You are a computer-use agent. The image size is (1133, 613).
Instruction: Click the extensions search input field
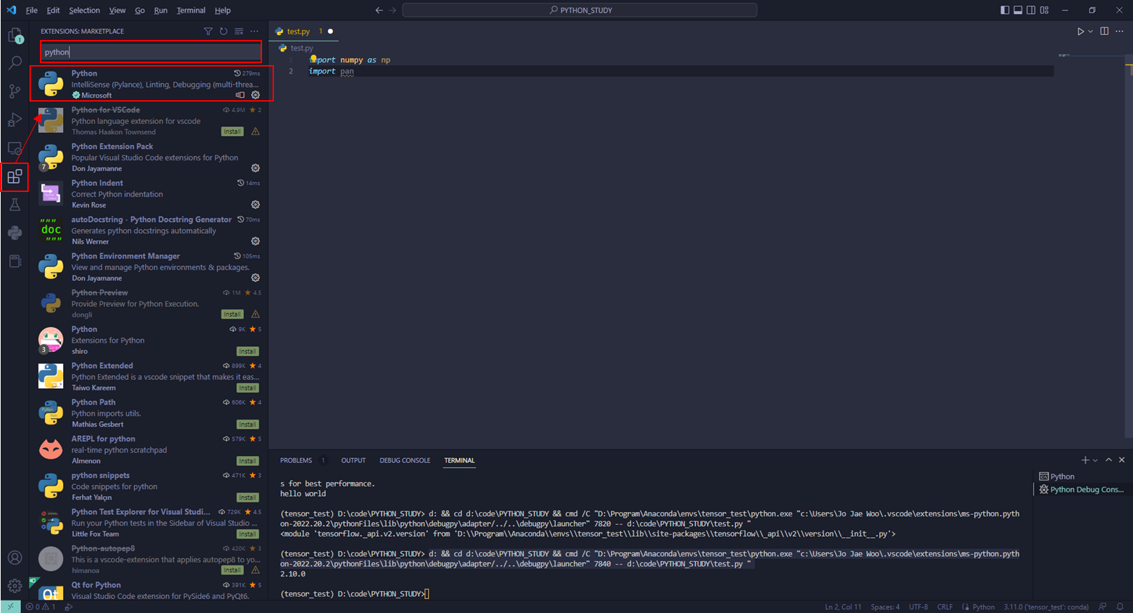pyautogui.click(x=151, y=52)
